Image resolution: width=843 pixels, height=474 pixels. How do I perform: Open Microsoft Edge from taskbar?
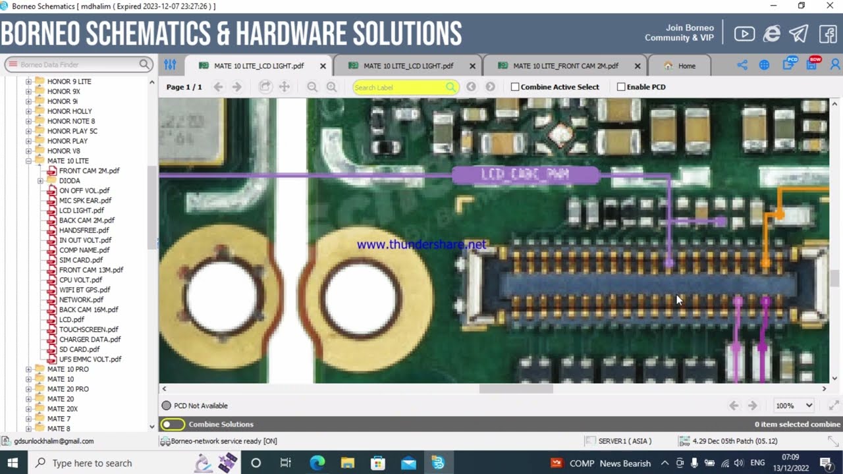(317, 463)
